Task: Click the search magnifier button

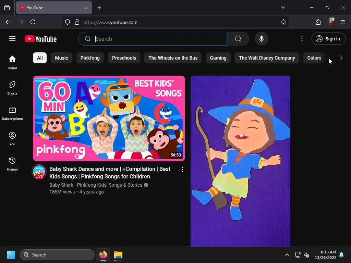Action: tap(238, 39)
